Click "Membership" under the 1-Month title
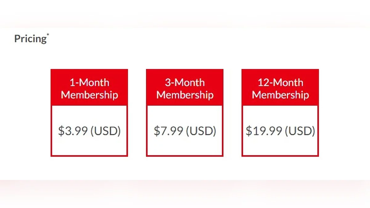 coord(89,95)
